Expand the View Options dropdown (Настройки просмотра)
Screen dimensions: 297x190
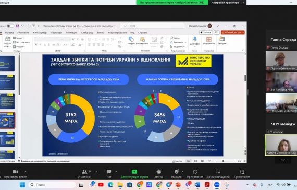pos(227,3)
